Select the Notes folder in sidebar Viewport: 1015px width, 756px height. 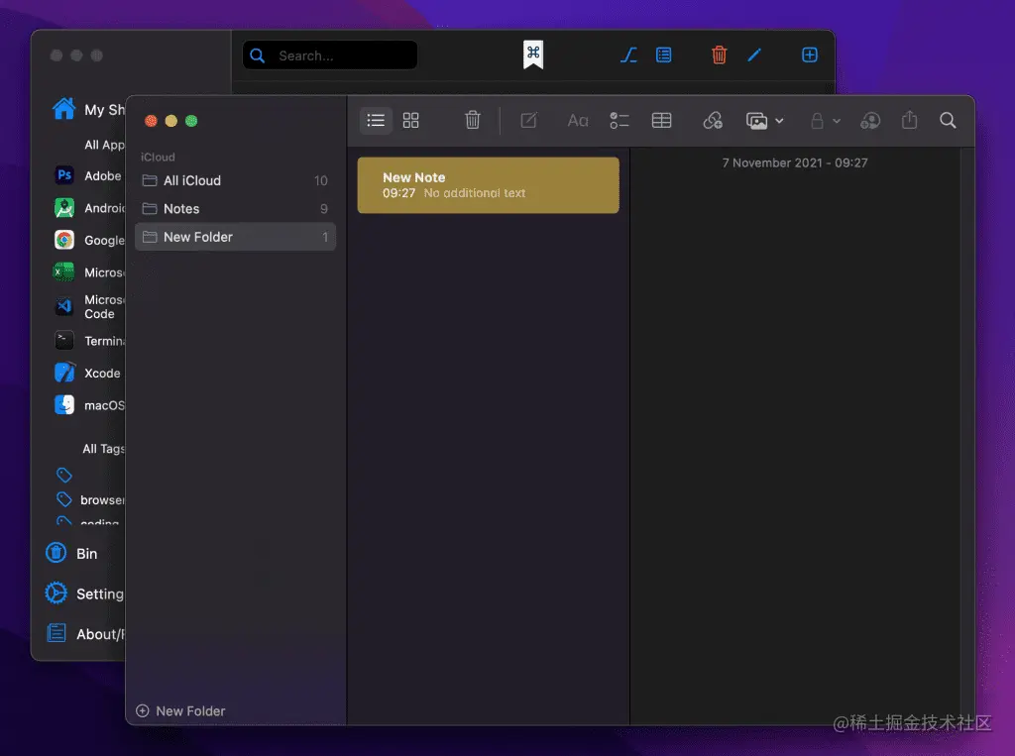point(235,208)
